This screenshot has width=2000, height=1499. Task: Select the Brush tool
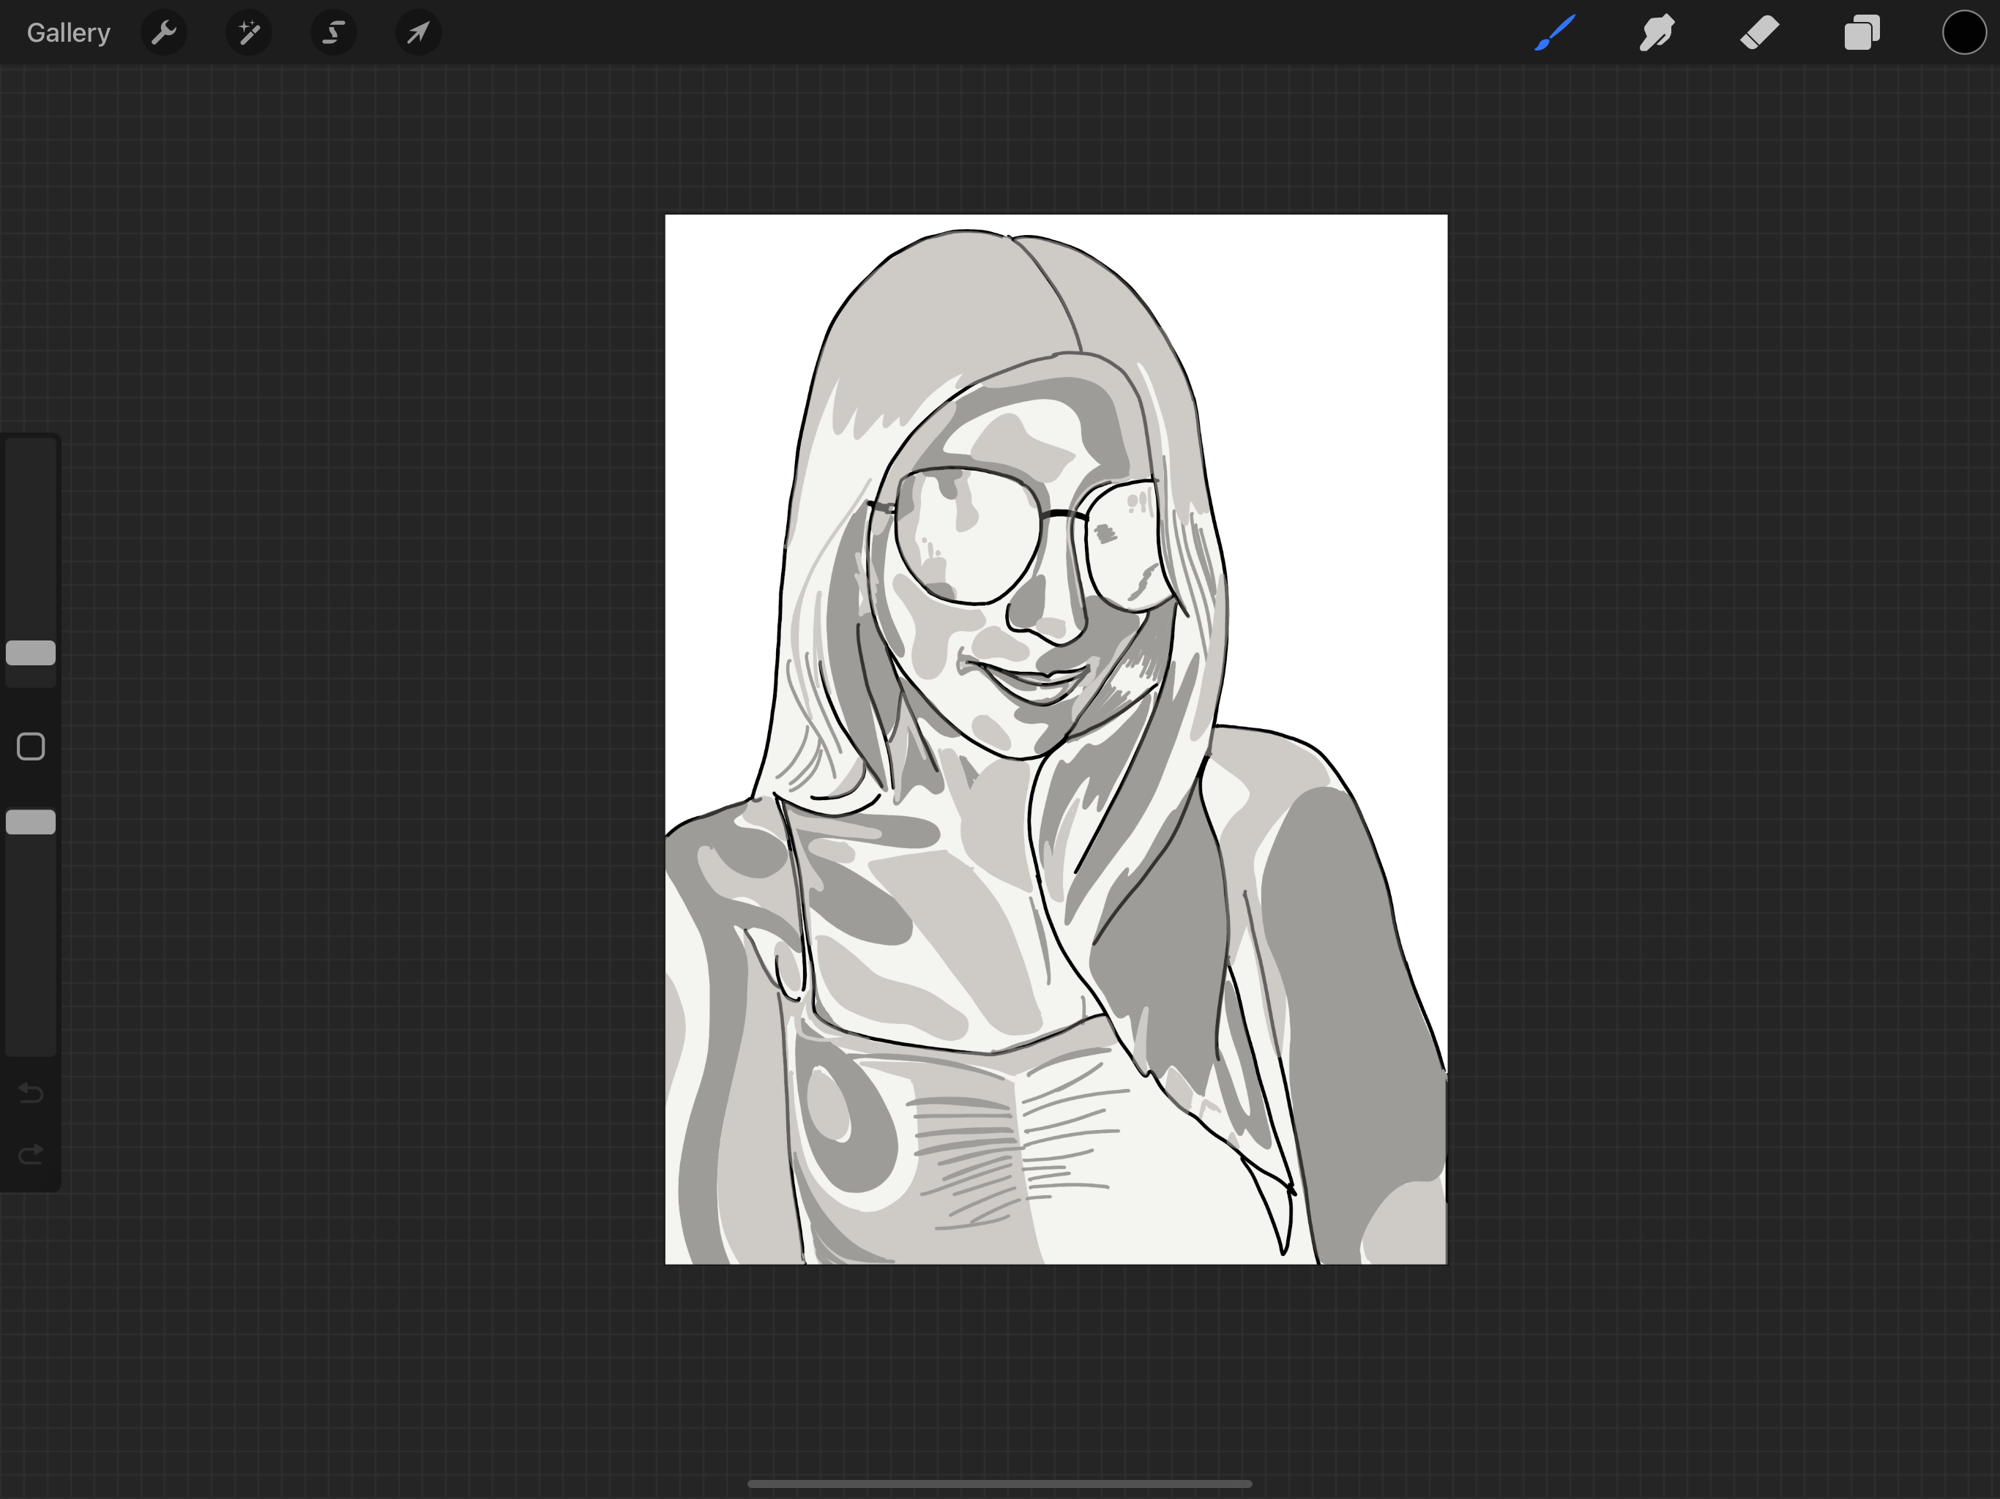[x=1555, y=34]
